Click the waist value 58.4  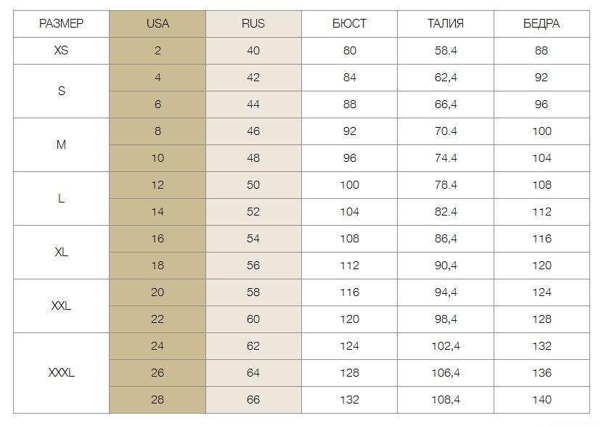(x=446, y=51)
